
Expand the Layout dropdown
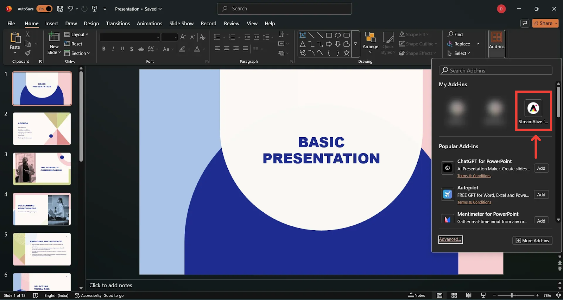point(77,35)
